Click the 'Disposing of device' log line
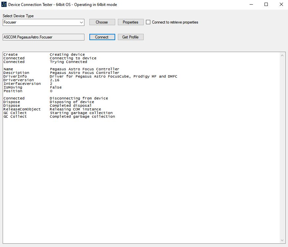 (x=72, y=102)
